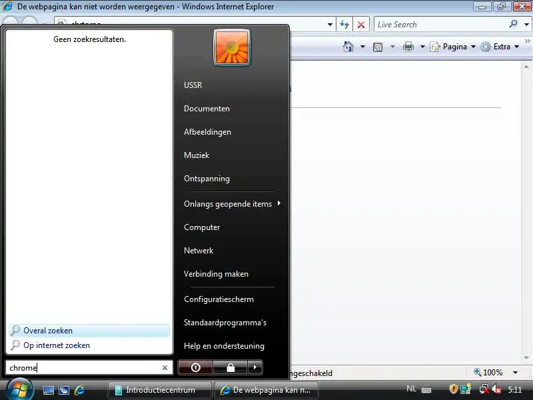Expand Onlangs geopende items submenu
Screen dimensions: 533x400
point(233,204)
